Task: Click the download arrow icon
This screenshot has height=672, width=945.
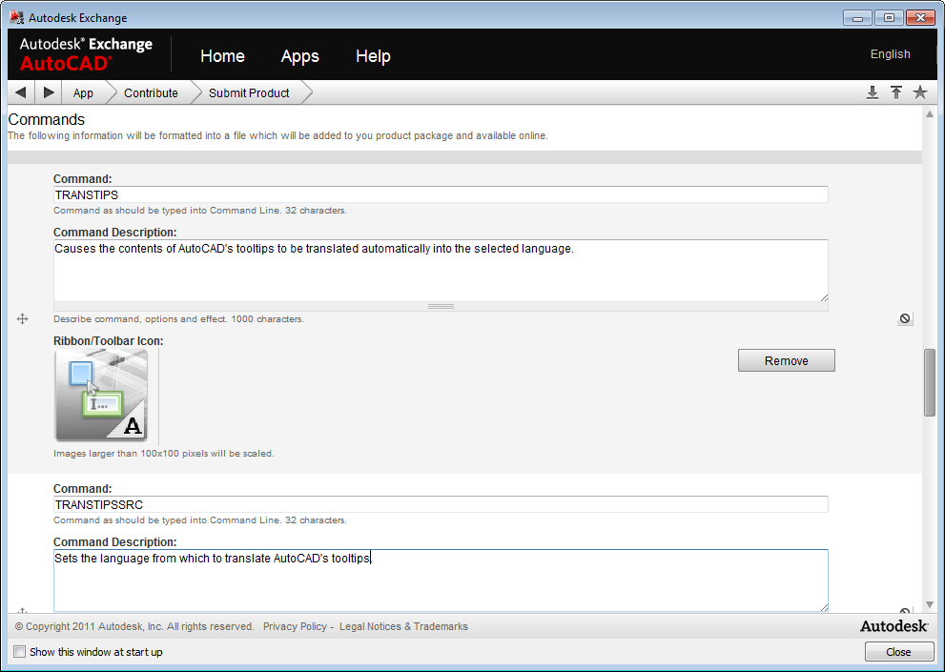Action: [x=872, y=92]
